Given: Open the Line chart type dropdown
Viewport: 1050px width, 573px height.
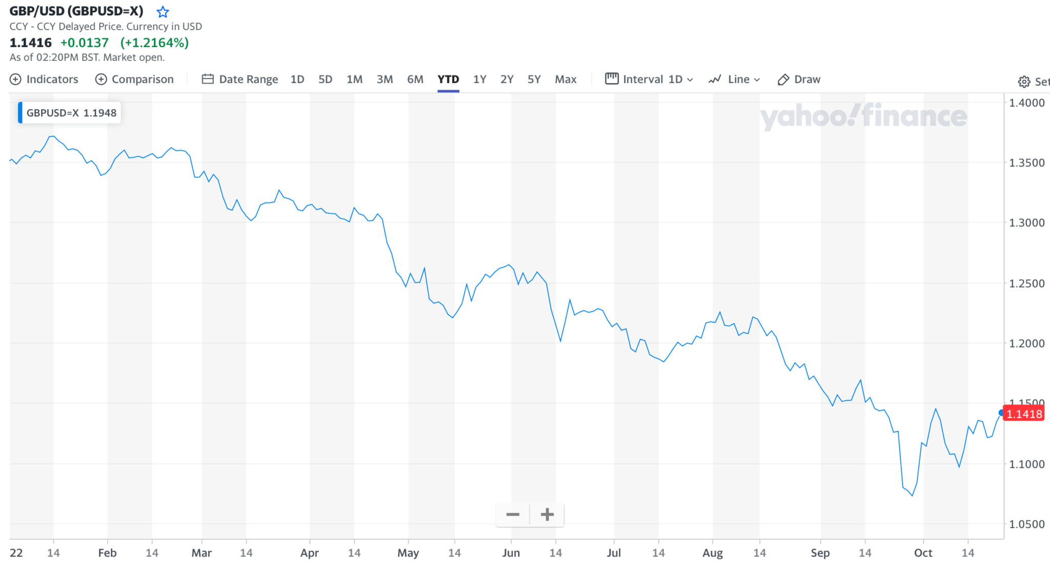Looking at the screenshot, I should pyautogui.click(x=734, y=79).
